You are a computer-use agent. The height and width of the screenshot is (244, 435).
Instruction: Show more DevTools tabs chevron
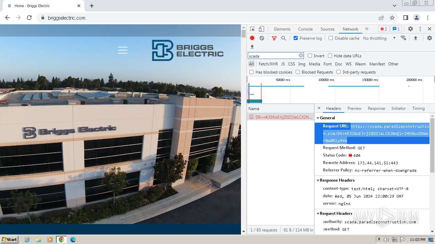pos(367,29)
